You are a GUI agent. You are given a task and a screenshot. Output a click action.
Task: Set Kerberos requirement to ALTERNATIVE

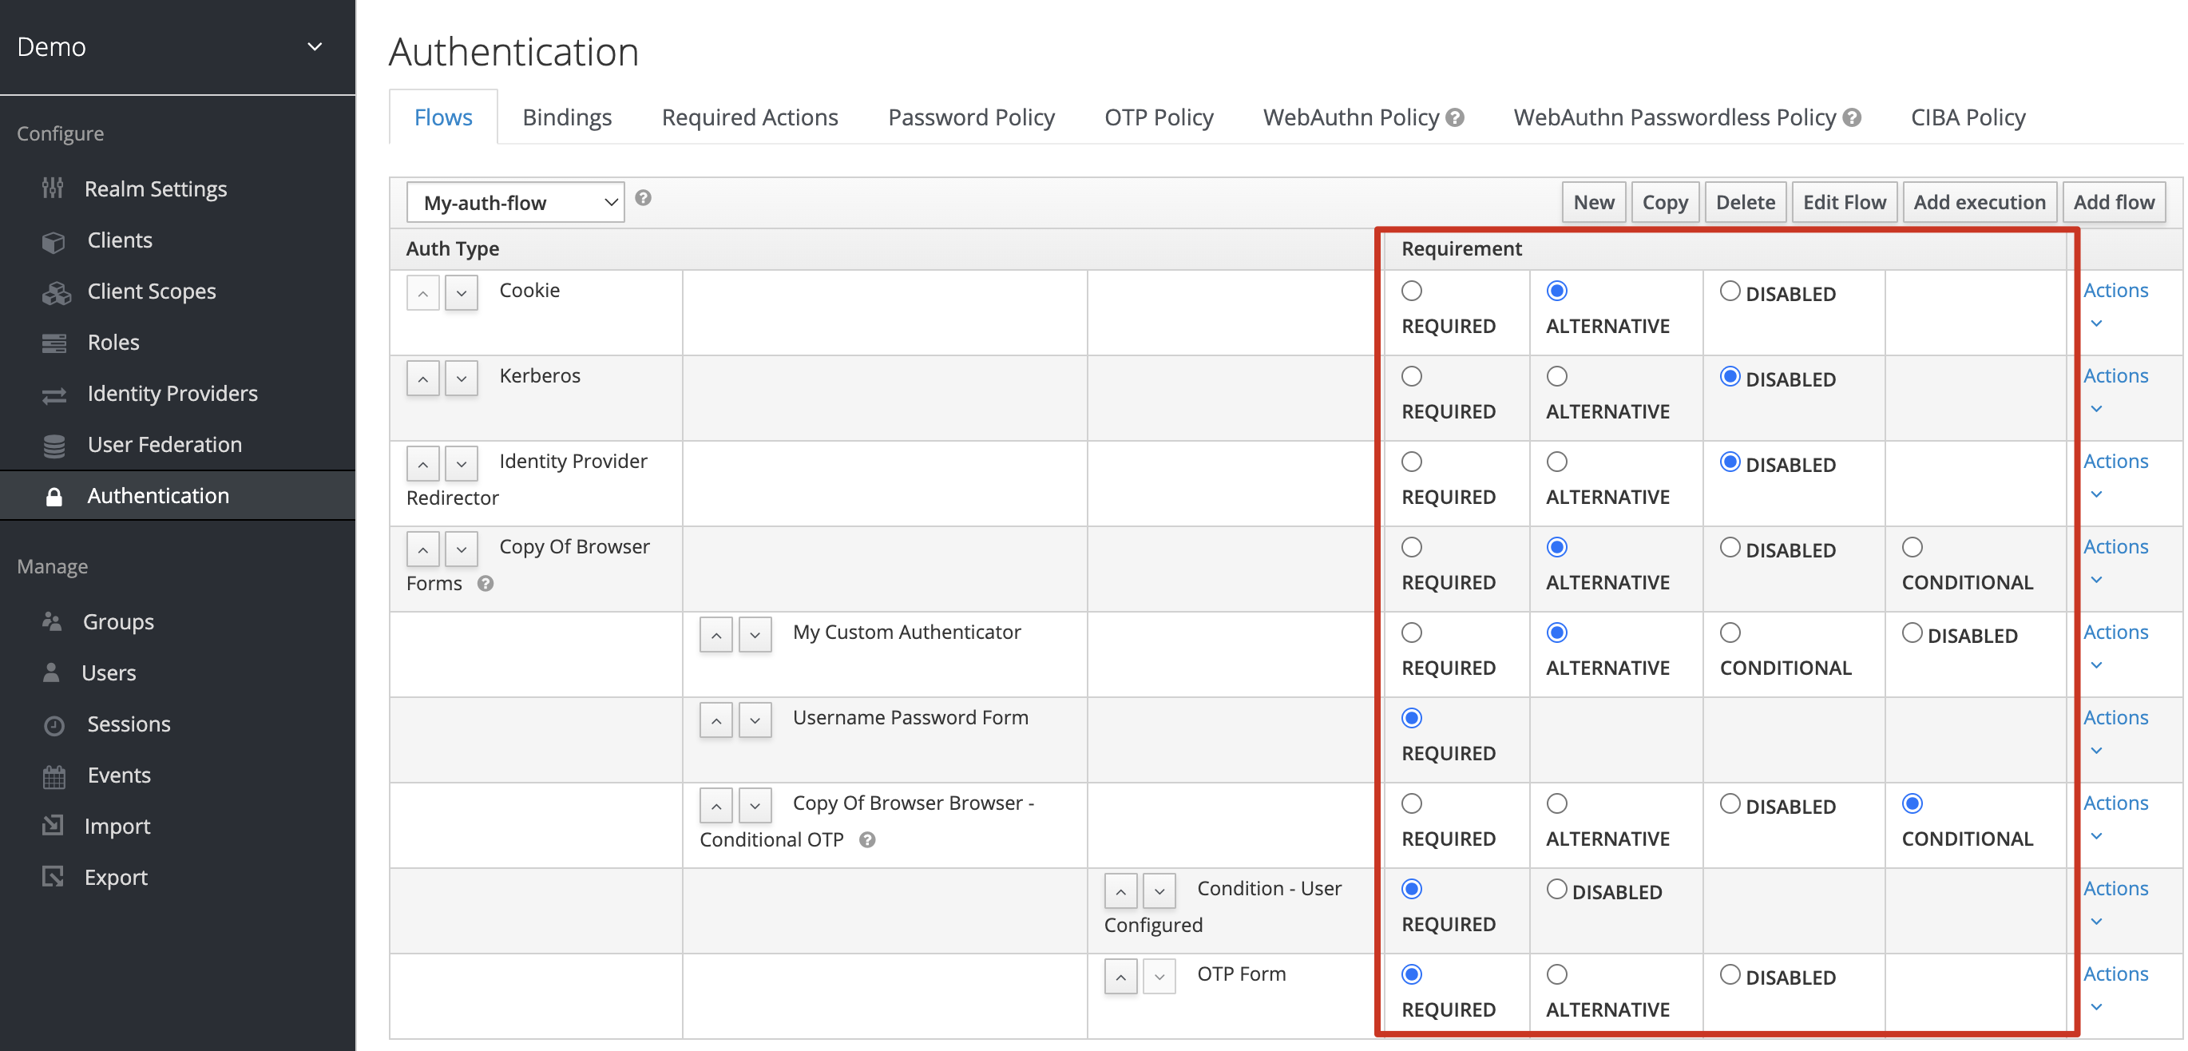click(x=1556, y=376)
